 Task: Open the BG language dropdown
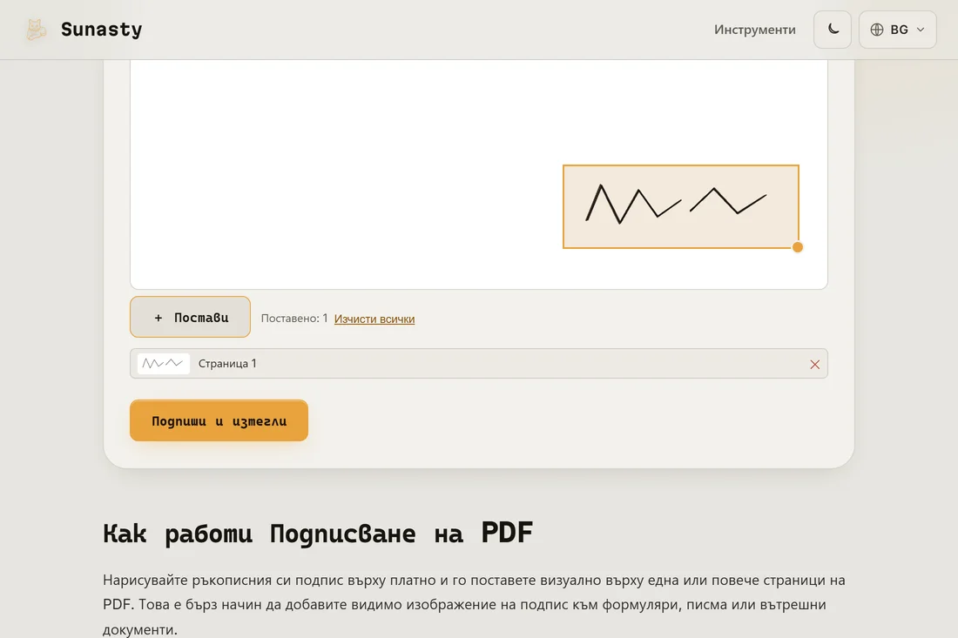tap(897, 30)
